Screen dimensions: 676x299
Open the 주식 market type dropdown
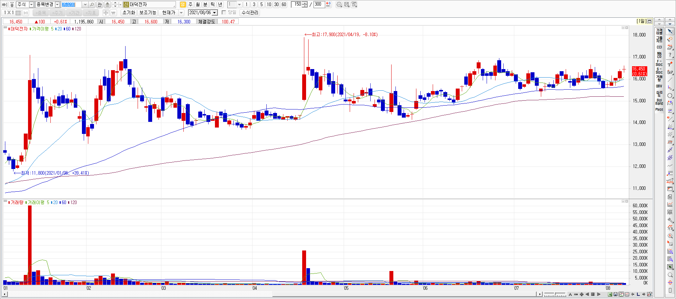(x=31, y=4)
